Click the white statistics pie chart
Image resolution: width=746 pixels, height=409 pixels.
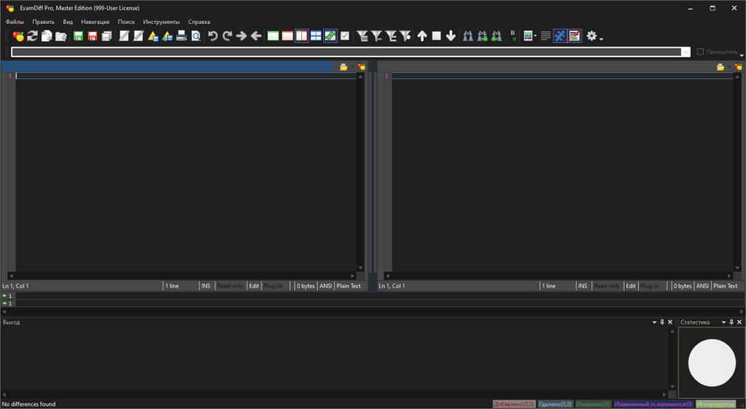(x=712, y=363)
